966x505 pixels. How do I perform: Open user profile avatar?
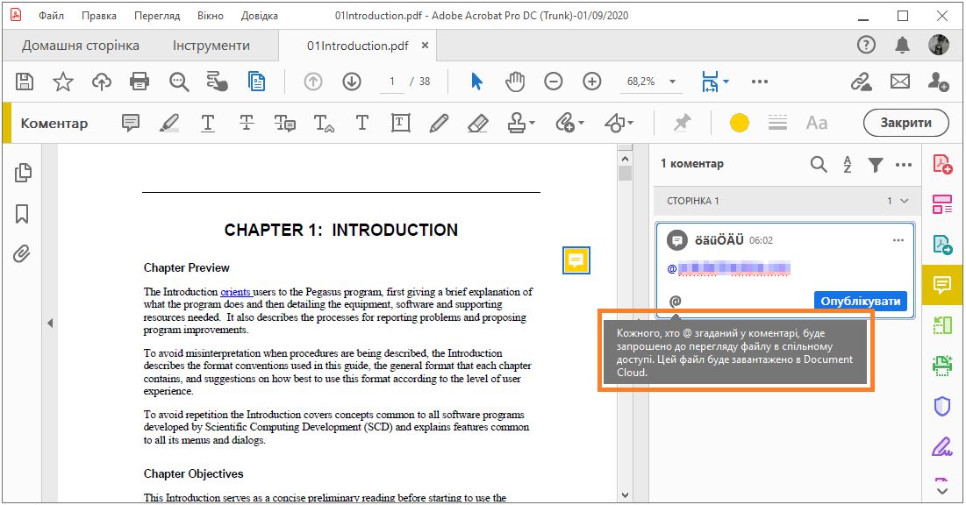click(x=938, y=45)
